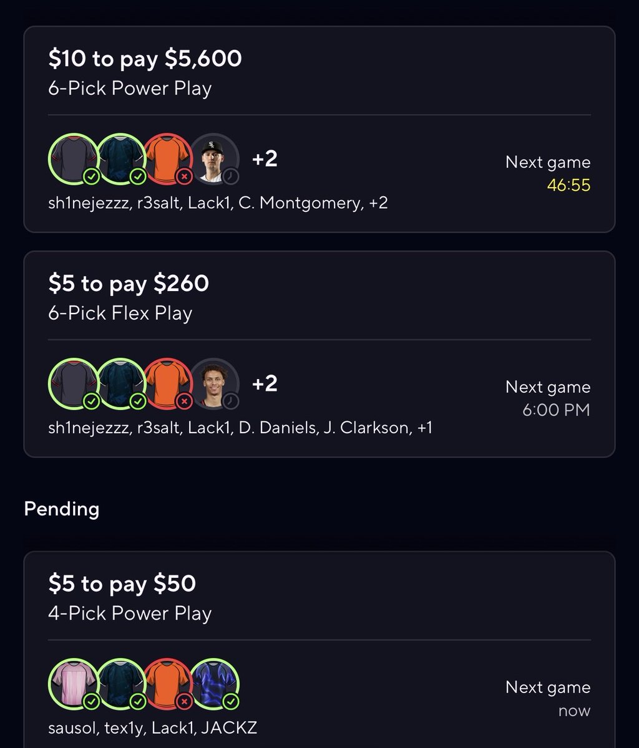Select the blue JACKZ jersey avatar
639x748 pixels.
click(214, 684)
